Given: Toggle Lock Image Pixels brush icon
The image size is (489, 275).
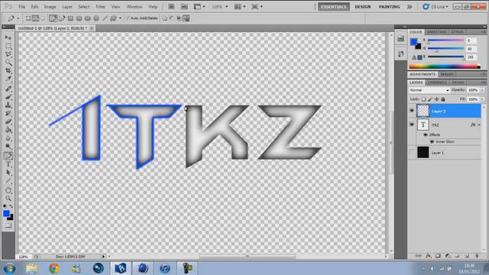Looking at the screenshot, I should (430, 99).
